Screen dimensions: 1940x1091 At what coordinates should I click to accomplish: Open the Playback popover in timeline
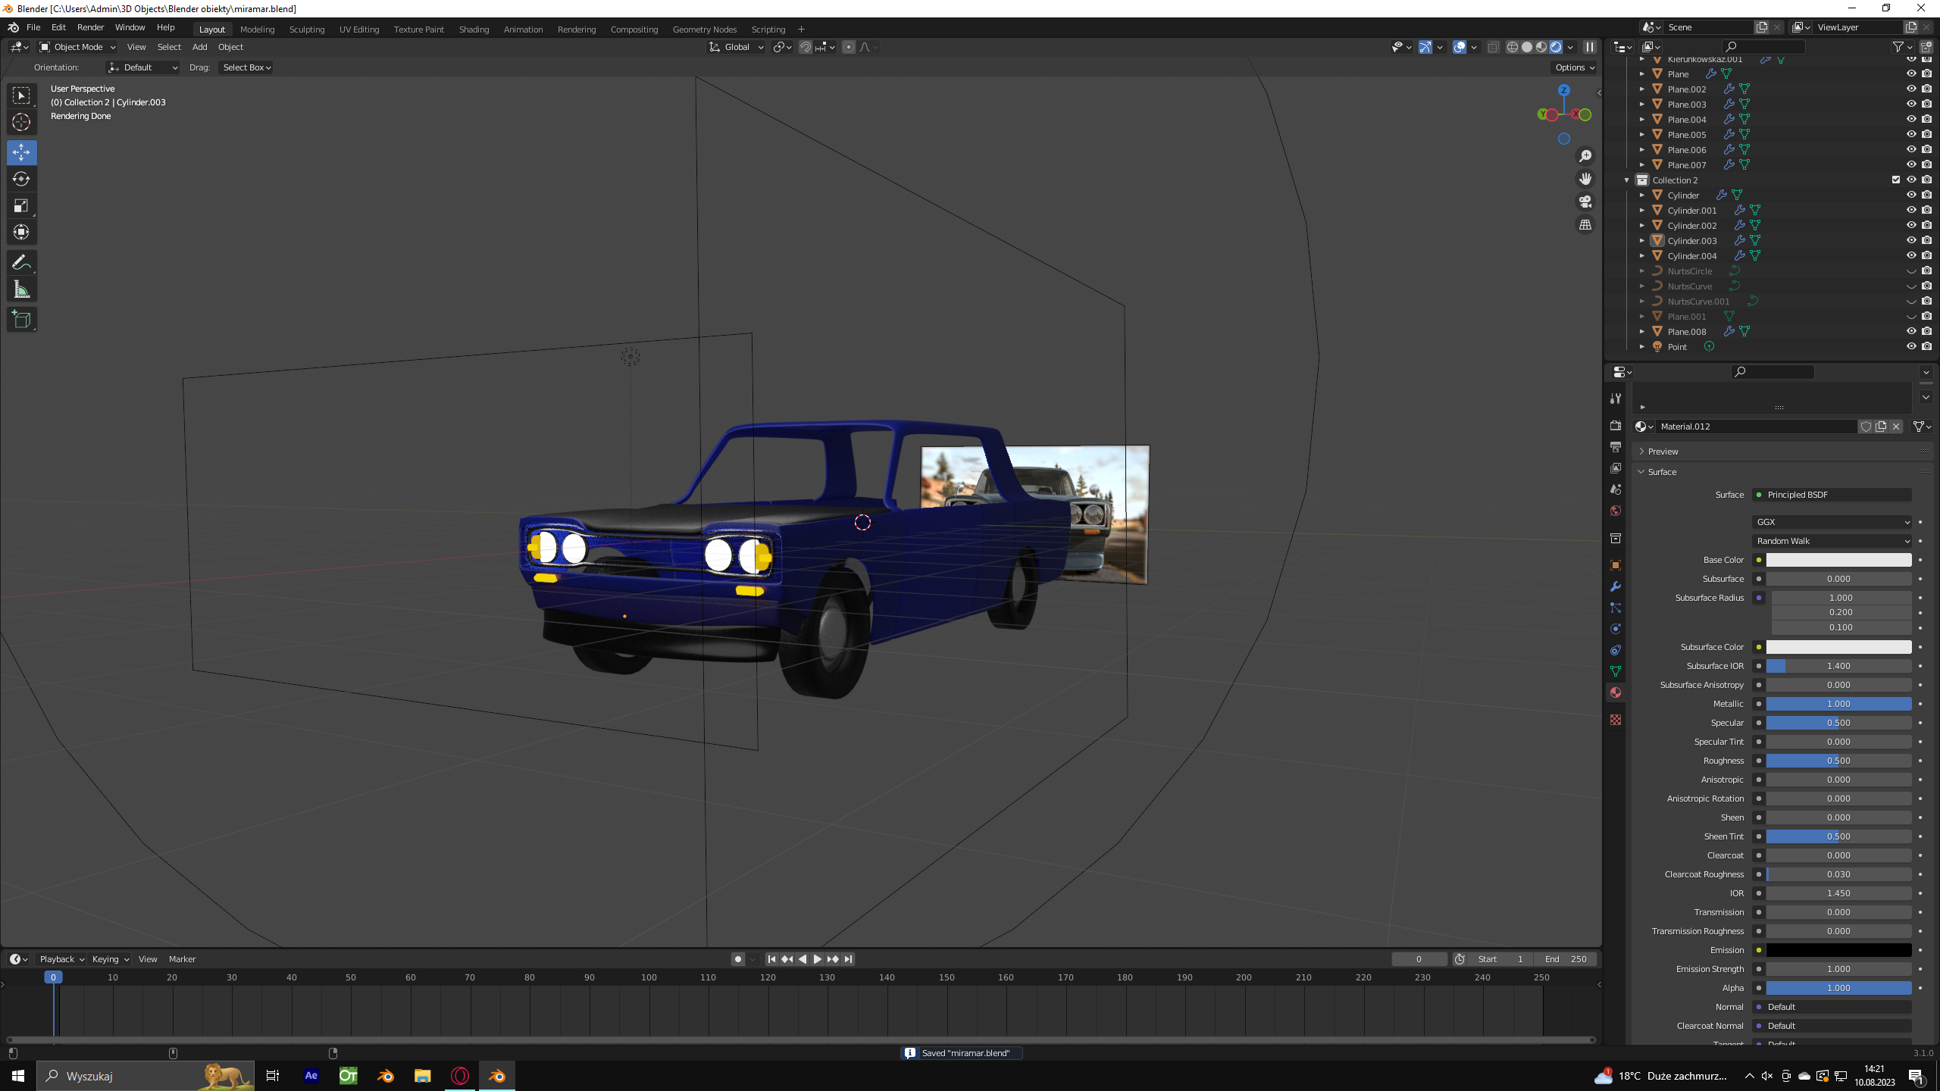tap(61, 959)
